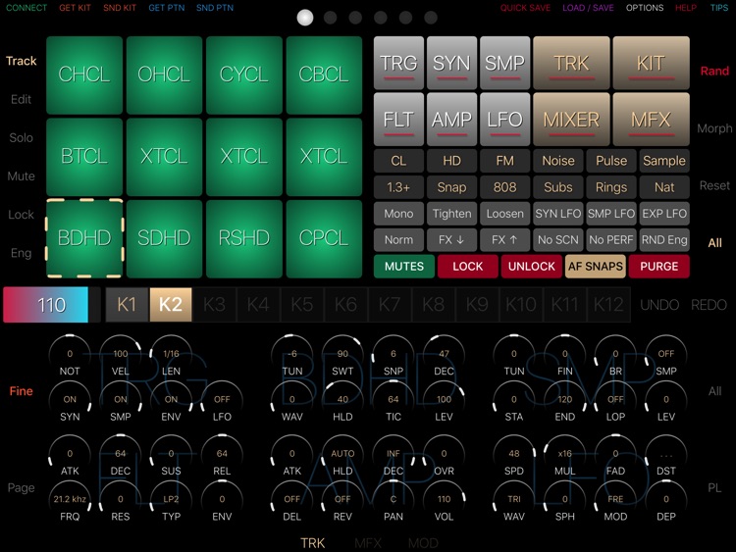Click the AF SNAPS button
736x552 pixels.
[596, 267]
